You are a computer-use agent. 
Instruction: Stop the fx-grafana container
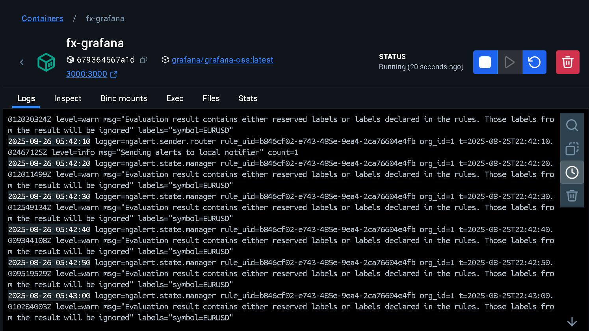pos(485,62)
